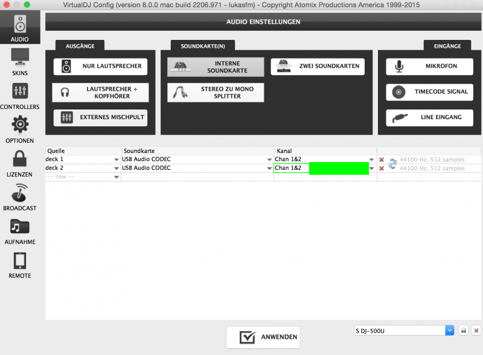Screen dimensions: 483x355
Task: Select LAUTSPRECHER + KOPFHÖRER output
Action: point(100,93)
